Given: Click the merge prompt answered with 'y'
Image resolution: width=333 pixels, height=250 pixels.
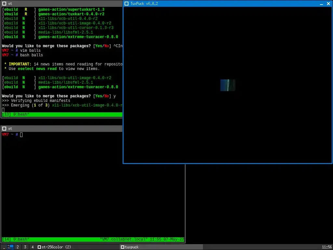Looking at the screenshot, I should coord(59,96).
